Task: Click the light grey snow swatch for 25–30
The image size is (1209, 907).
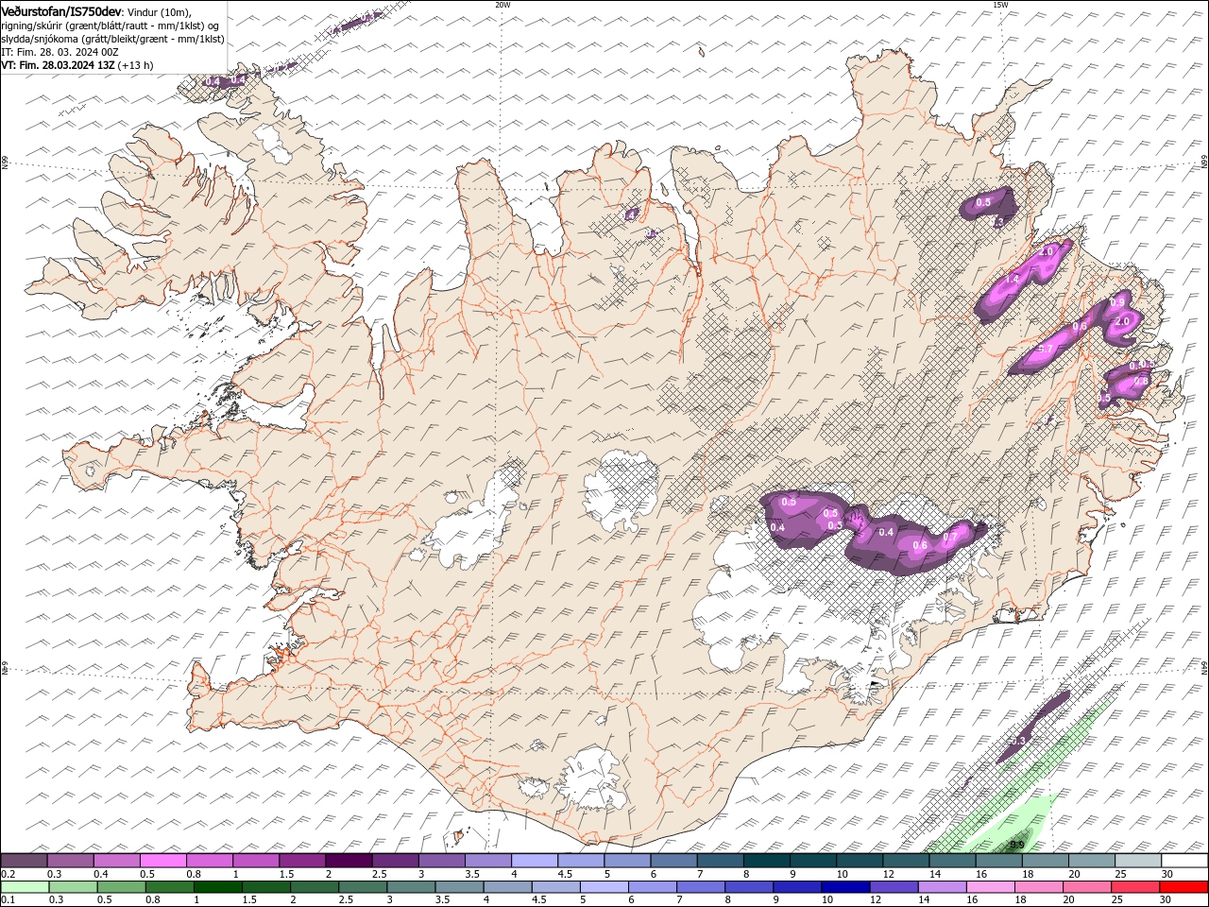Action: coord(1138,861)
